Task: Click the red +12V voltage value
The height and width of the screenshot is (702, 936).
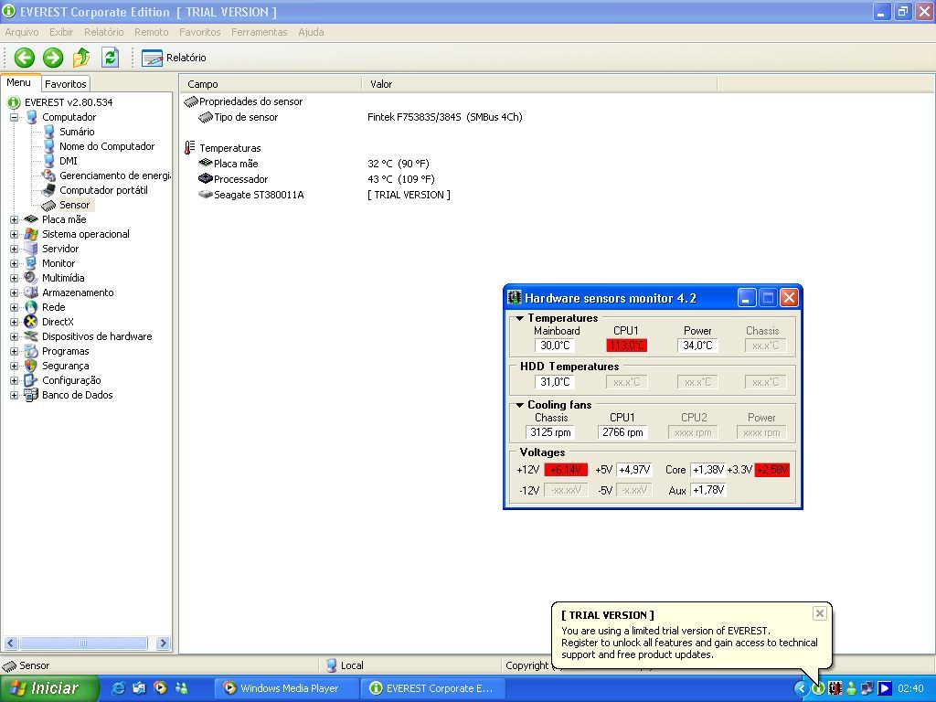Action: click(565, 470)
